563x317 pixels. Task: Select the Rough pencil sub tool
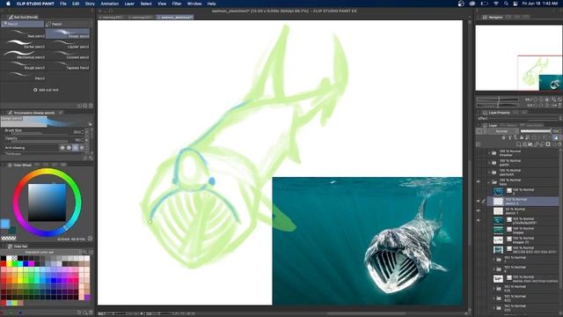24,65
